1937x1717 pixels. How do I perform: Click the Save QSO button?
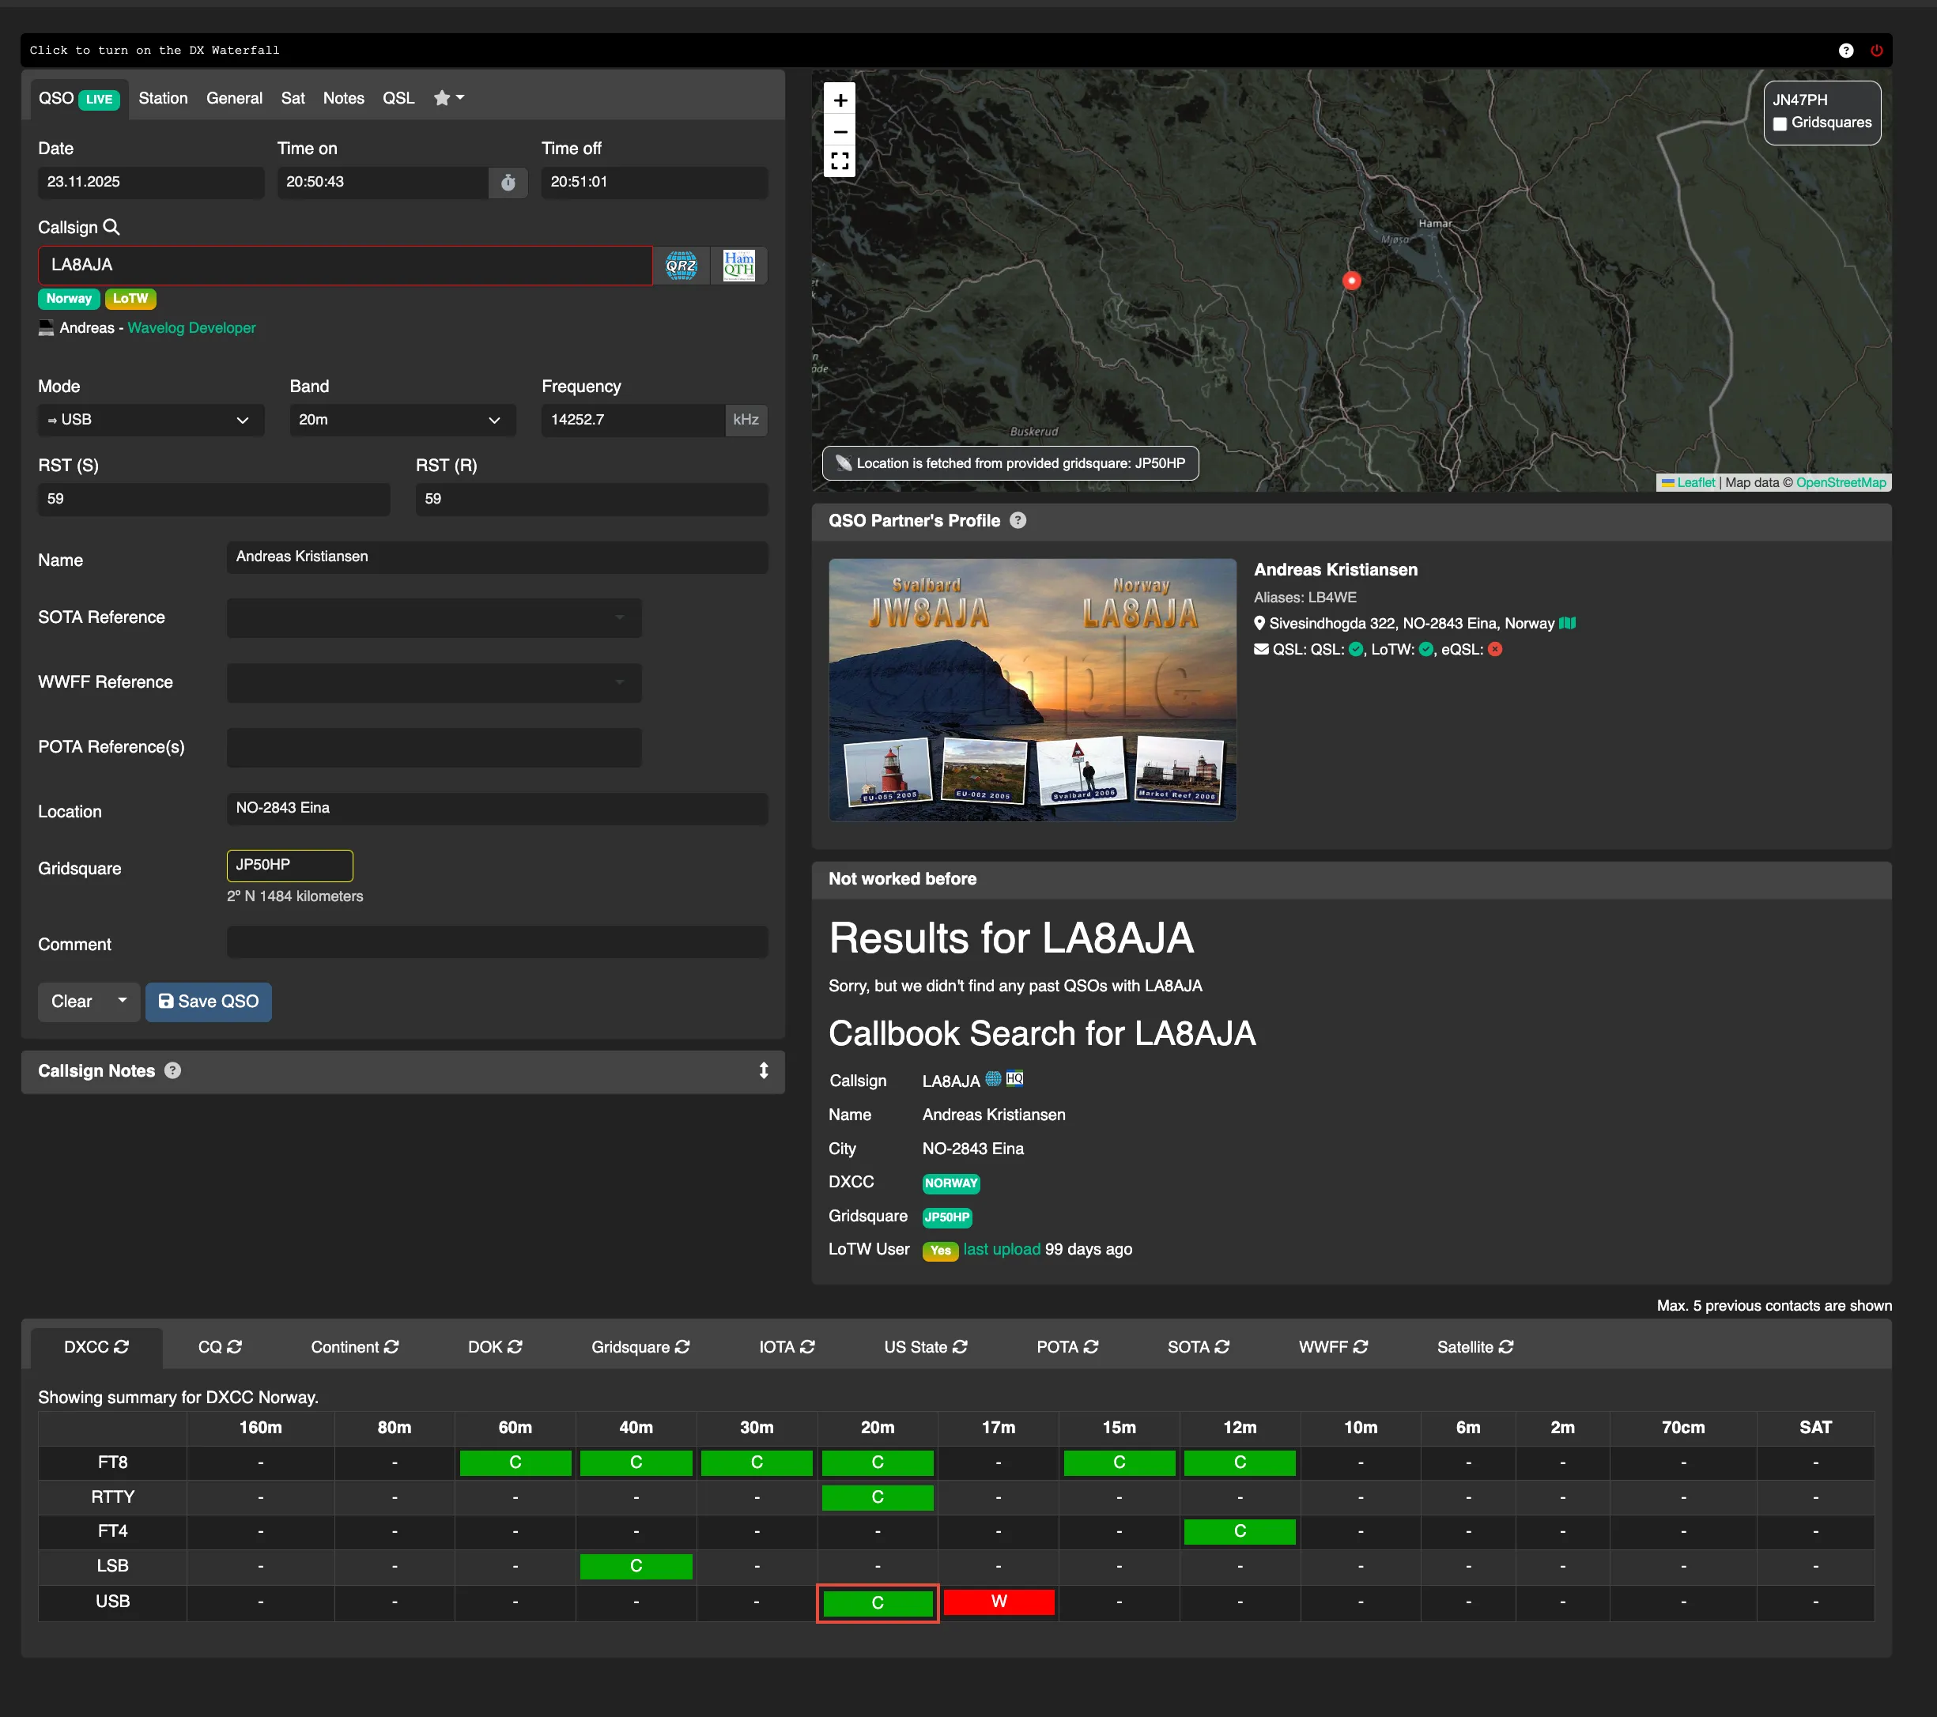coord(209,1002)
